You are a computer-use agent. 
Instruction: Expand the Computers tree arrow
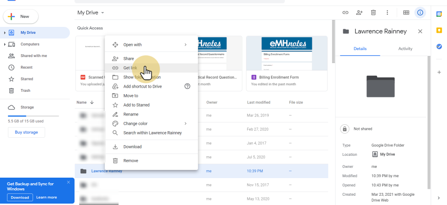click(5, 45)
